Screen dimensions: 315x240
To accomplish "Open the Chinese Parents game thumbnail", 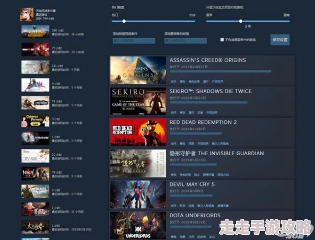I will [x=36, y=121].
